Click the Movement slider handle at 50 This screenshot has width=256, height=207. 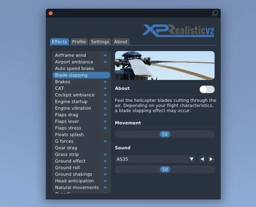click(165, 134)
